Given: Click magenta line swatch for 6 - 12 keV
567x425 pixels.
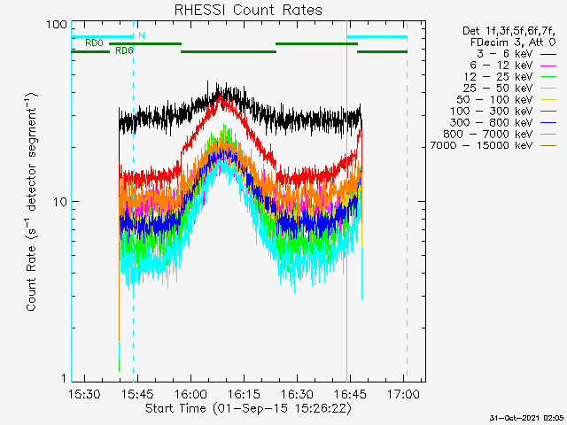Looking at the screenshot, I should point(548,66).
